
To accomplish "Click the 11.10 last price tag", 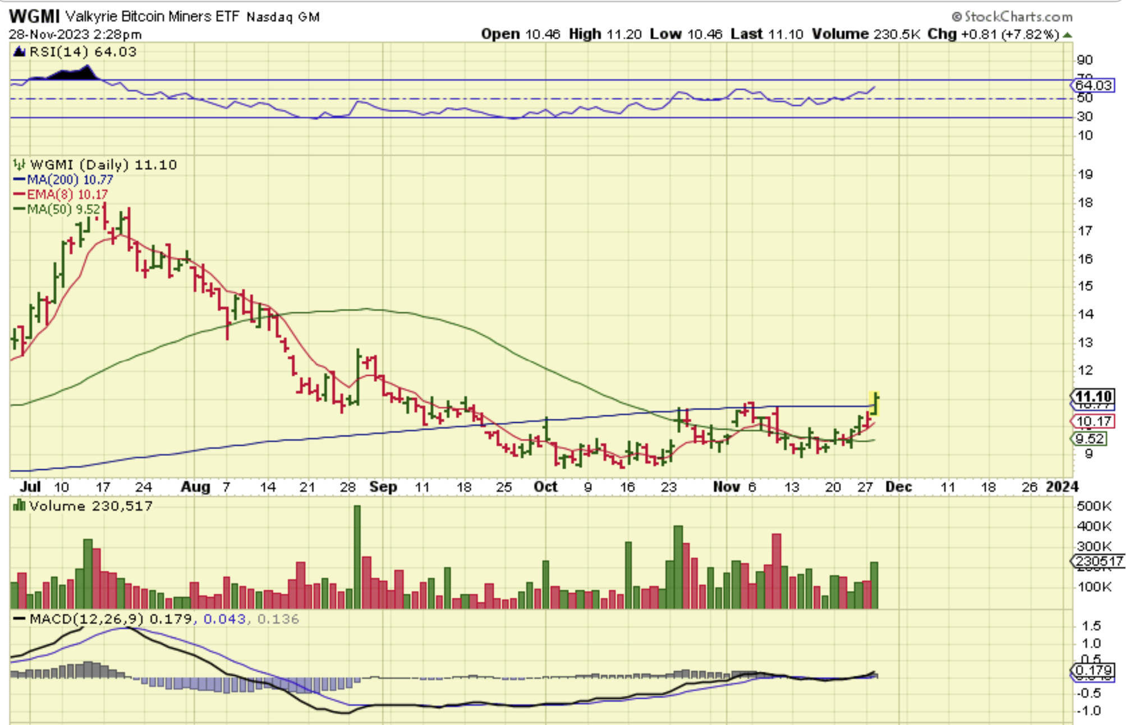I will click(x=1093, y=396).
